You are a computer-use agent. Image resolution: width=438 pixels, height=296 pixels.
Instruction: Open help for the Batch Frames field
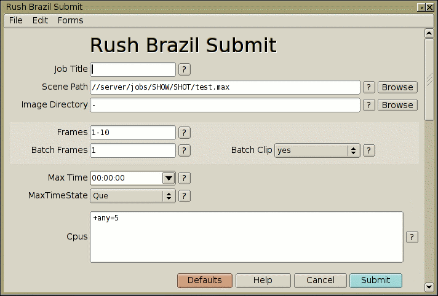click(x=185, y=150)
